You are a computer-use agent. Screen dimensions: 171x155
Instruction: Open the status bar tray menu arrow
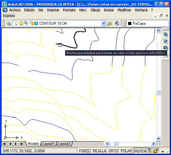[x=163, y=152]
